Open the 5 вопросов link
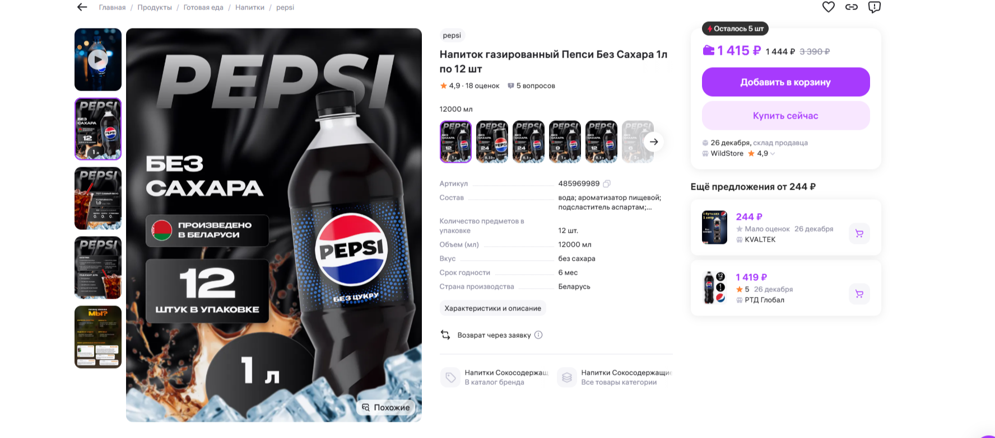The image size is (995, 438). coord(531,86)
